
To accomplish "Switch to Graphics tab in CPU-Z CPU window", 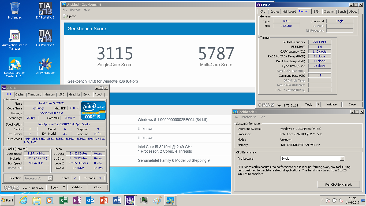I will (x=74, y=94).
